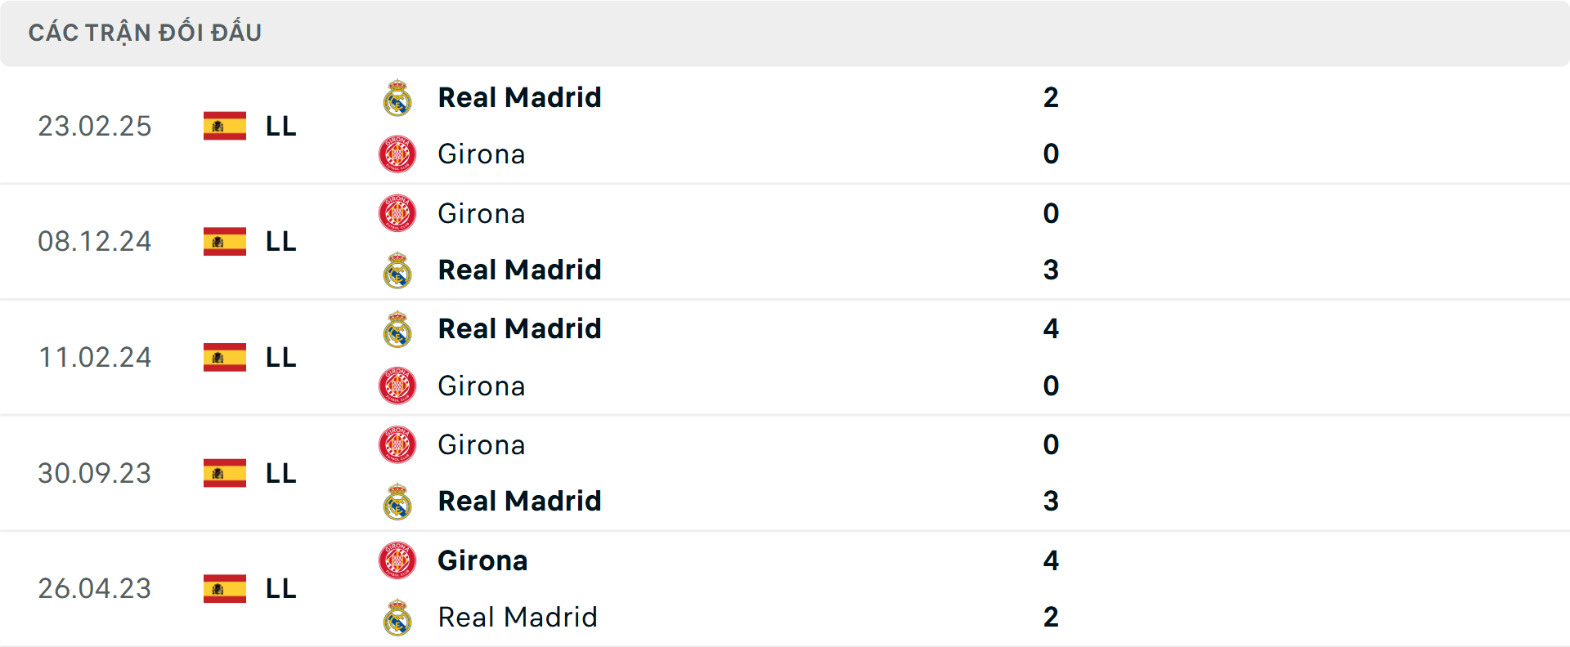Click the Spain flag next to 08.12.24
This screenshot has height=647, width=1570.
(x=224, y=242)
